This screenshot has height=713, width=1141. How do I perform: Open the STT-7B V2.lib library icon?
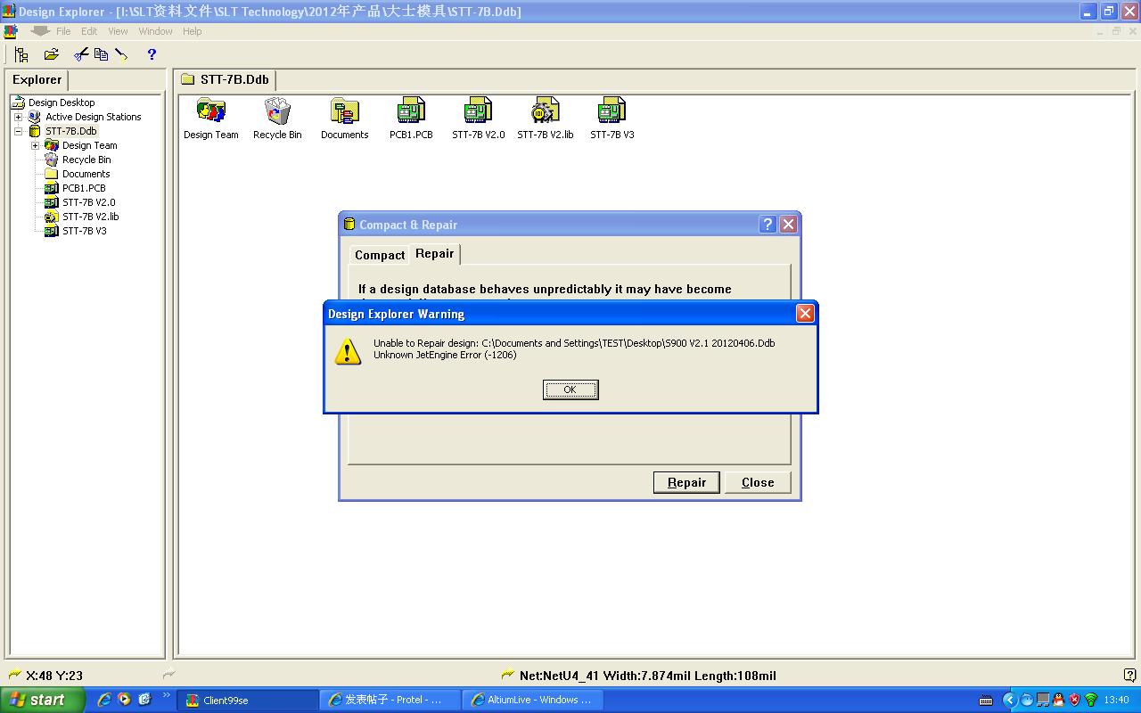545,111
